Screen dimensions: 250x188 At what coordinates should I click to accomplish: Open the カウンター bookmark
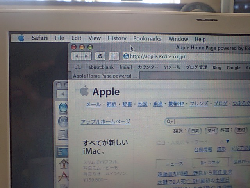click(x=148, y=67)
